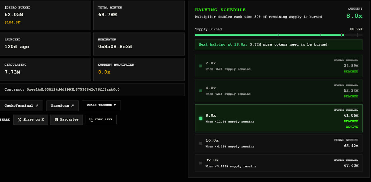The image size is (371, 182).
Task: Click the copy icon beside Copy Link
Action: pyautogui.click(x=91, y=120)
